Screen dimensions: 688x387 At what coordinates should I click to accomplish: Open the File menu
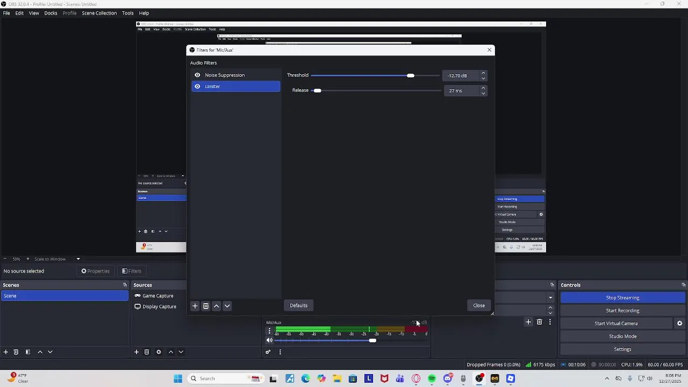(x=6, y=13)
